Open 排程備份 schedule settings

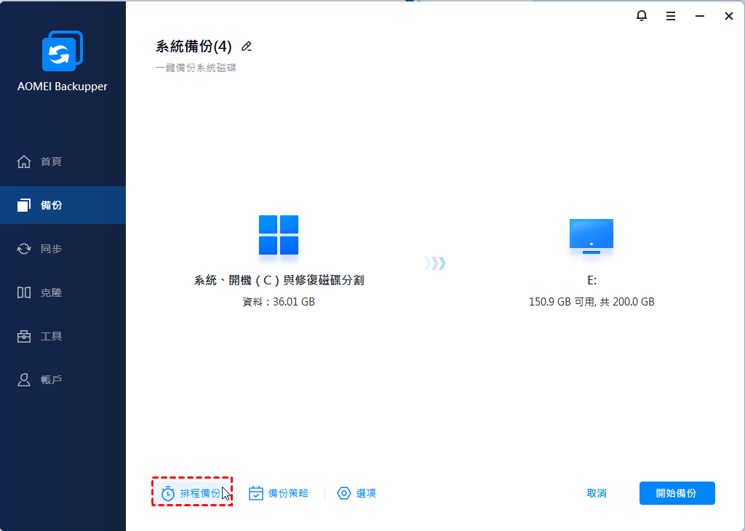pyautogui.click(x=192, y=493)
